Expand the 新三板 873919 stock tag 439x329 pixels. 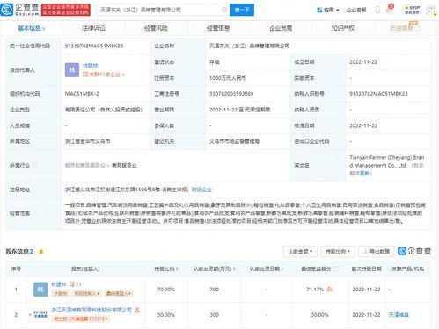[81, 318]
